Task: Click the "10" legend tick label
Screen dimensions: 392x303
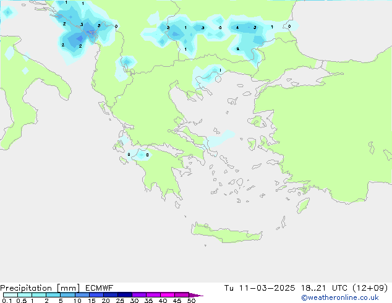Action: click(77, 301)
